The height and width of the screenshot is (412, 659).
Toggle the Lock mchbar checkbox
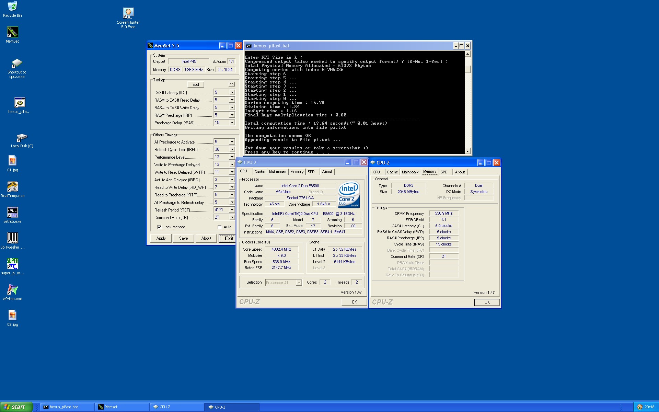(x=159, y=227)
